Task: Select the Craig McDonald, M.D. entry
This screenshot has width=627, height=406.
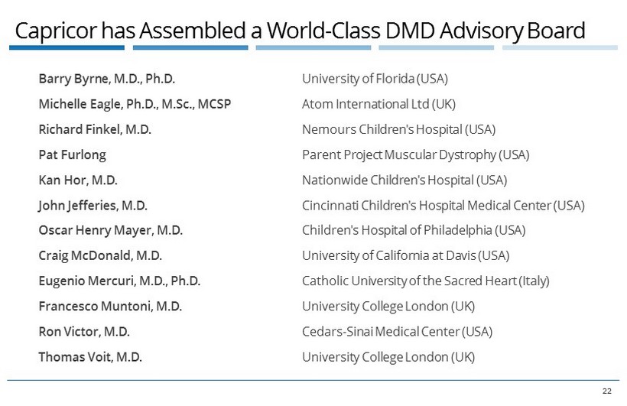Action: click(100, 255)
